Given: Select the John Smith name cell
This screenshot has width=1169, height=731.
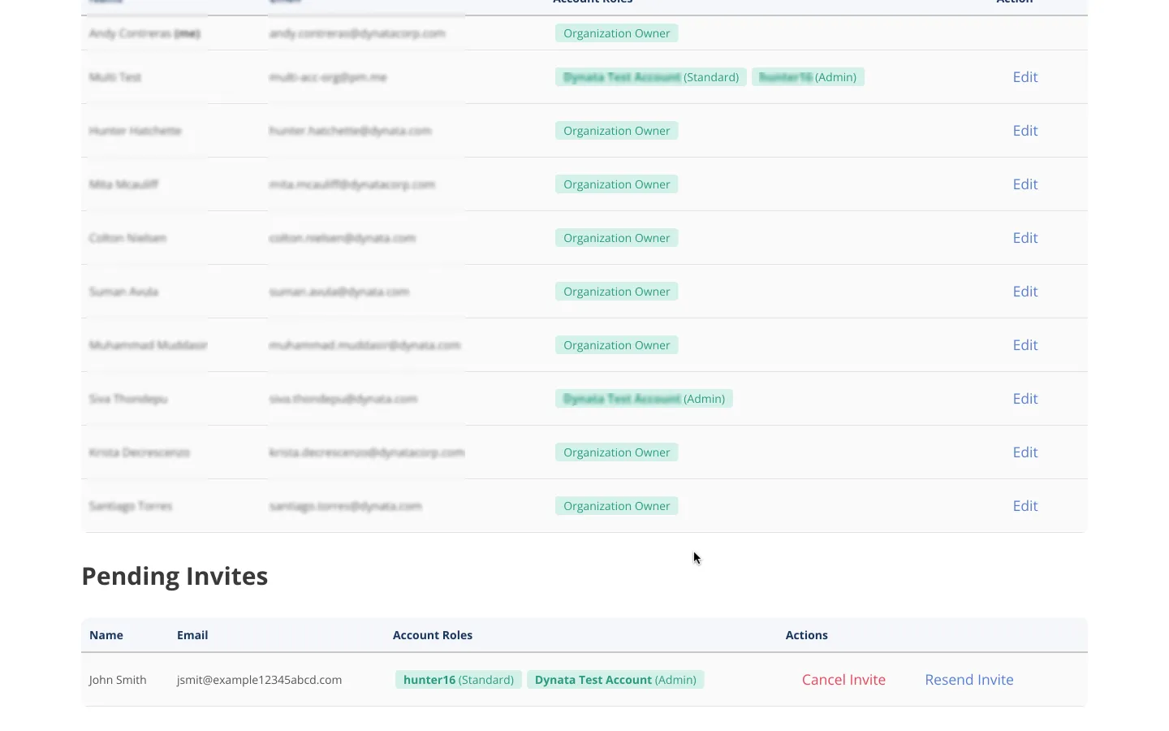Looking at the screenshot, I should pos(118,680).
